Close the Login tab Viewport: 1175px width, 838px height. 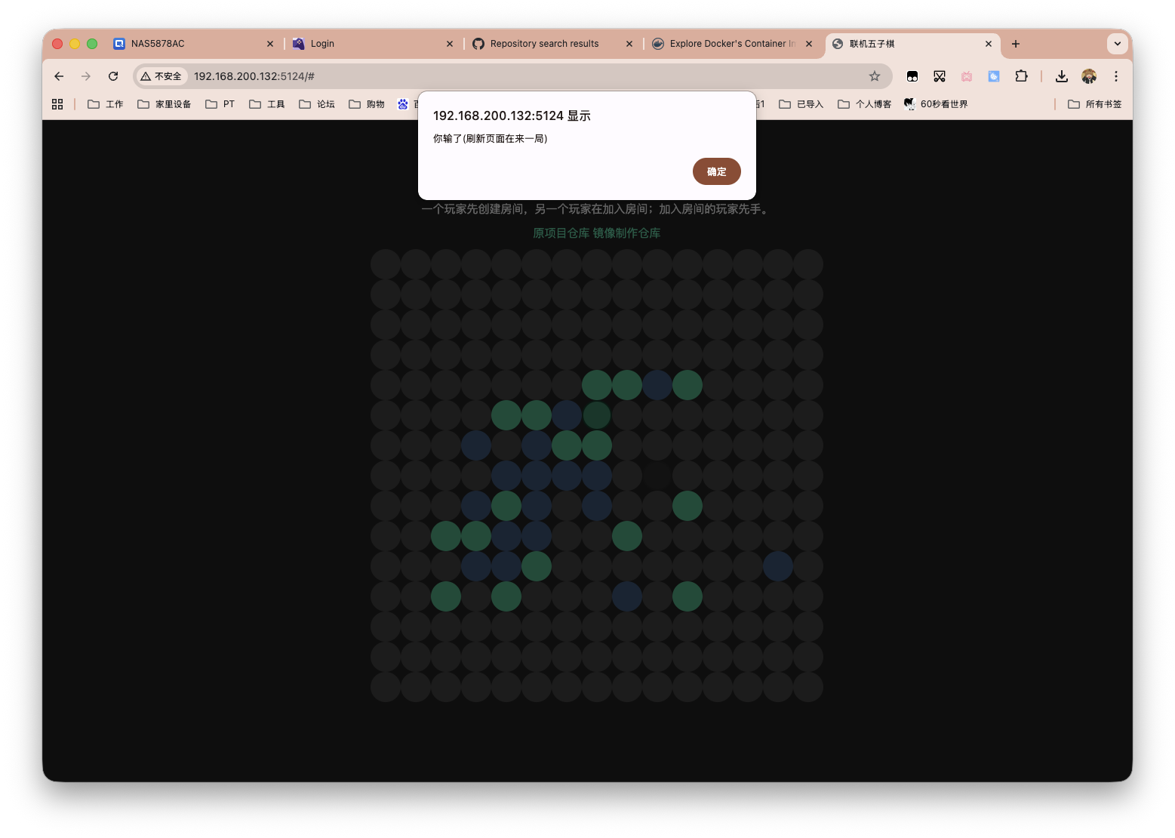click(450, 44)
